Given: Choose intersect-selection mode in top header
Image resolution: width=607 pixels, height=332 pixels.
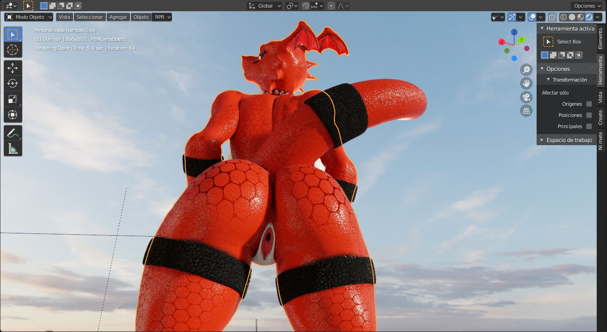Looking at the screenshot, I should coord(78,6).
